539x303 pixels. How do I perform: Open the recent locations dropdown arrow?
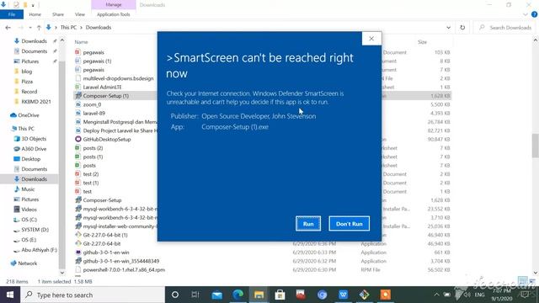tap(30, 28)
